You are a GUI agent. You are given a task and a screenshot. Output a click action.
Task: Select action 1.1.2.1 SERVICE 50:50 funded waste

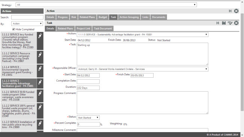point(19,96)
